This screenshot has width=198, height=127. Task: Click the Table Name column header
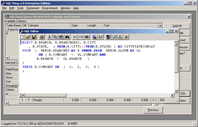[x=13, y=25]
